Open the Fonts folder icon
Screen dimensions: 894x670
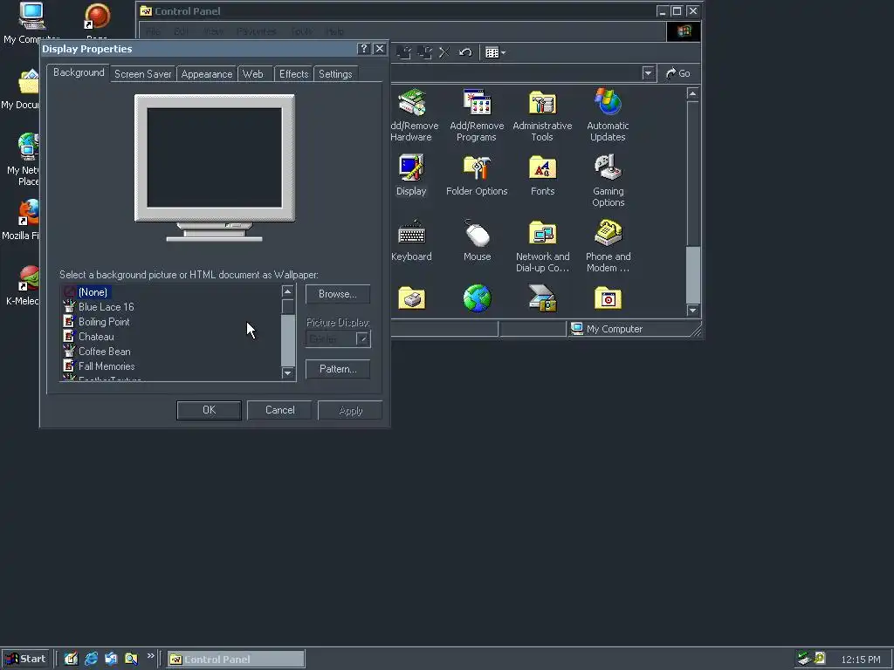[x=542, y=174]
